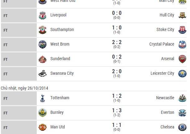This screenshot has height=134, width=190.
Task: Click the Arsenal club crest
Action: (x=182, y=59)
